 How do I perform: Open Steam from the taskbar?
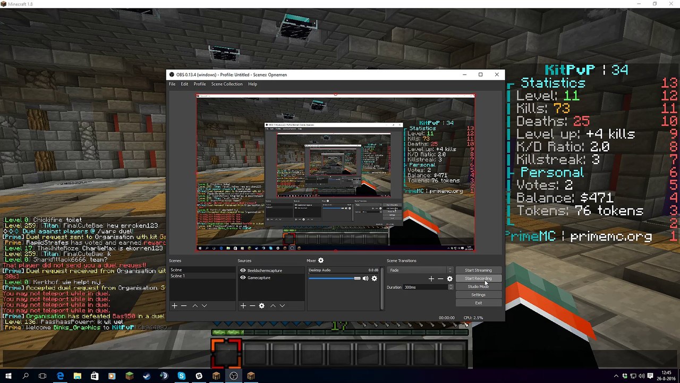[147, 376]
